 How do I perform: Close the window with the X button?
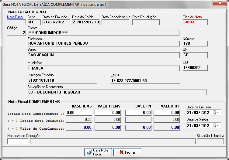pyautogui.click(x=220, y=3)
